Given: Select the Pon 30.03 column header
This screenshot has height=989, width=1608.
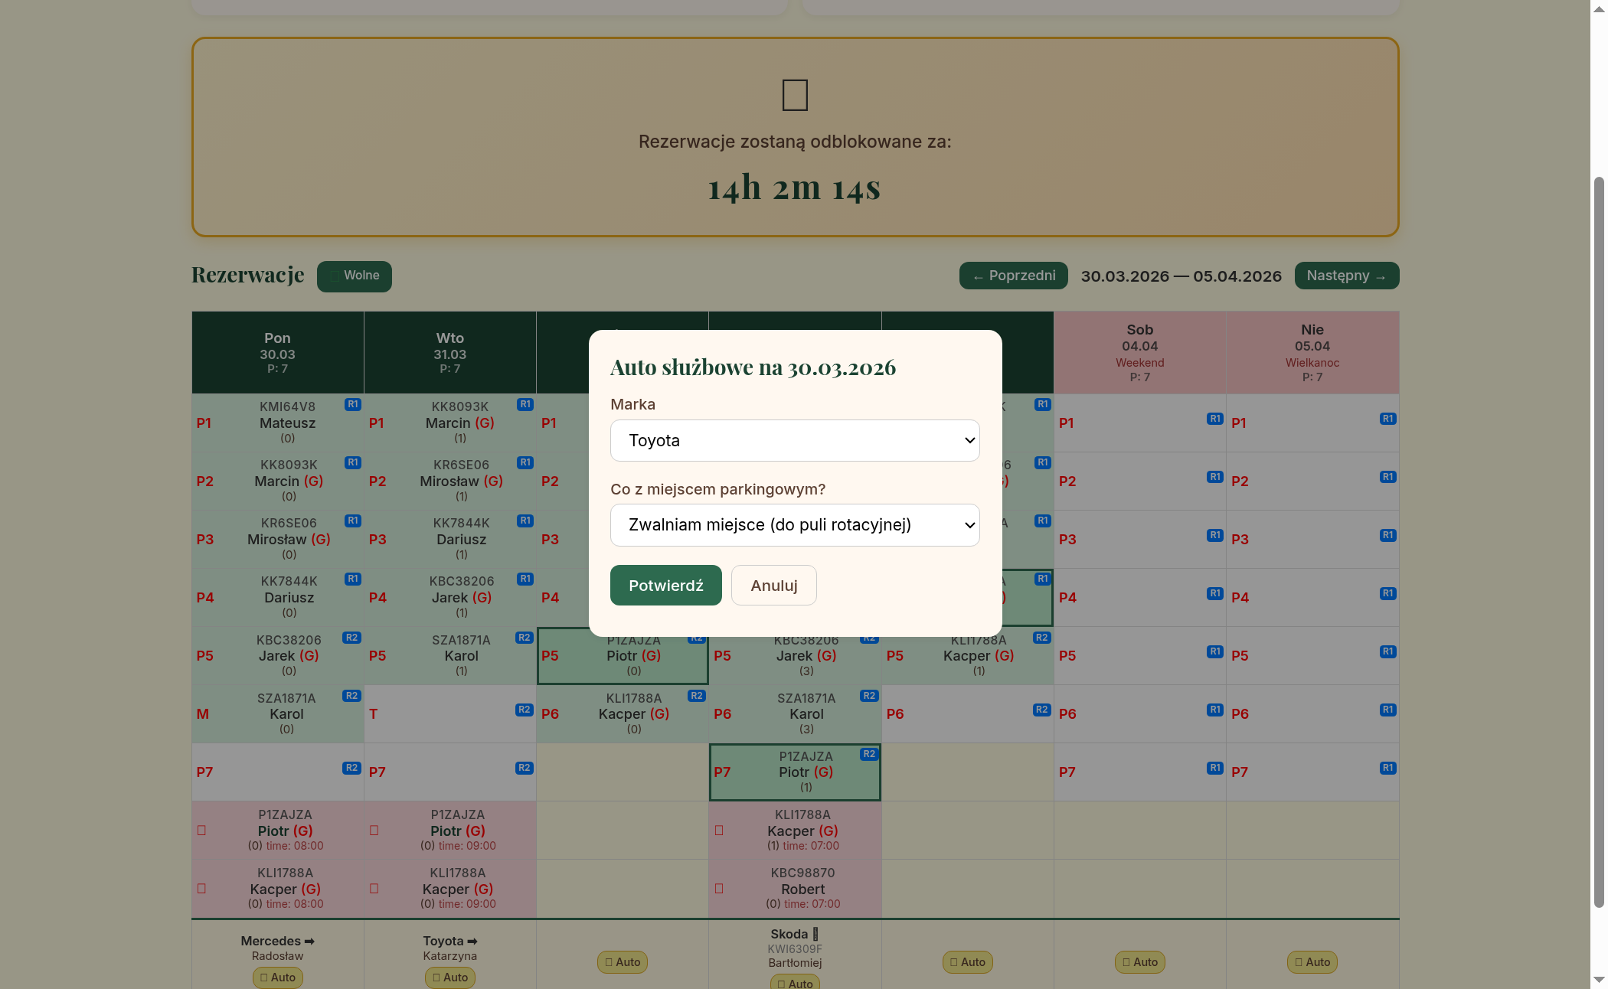Looking at the screenshot, I should pyautogui.click(x=277, y=352).
